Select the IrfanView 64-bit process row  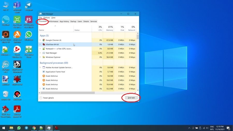(x=65, y=45)
